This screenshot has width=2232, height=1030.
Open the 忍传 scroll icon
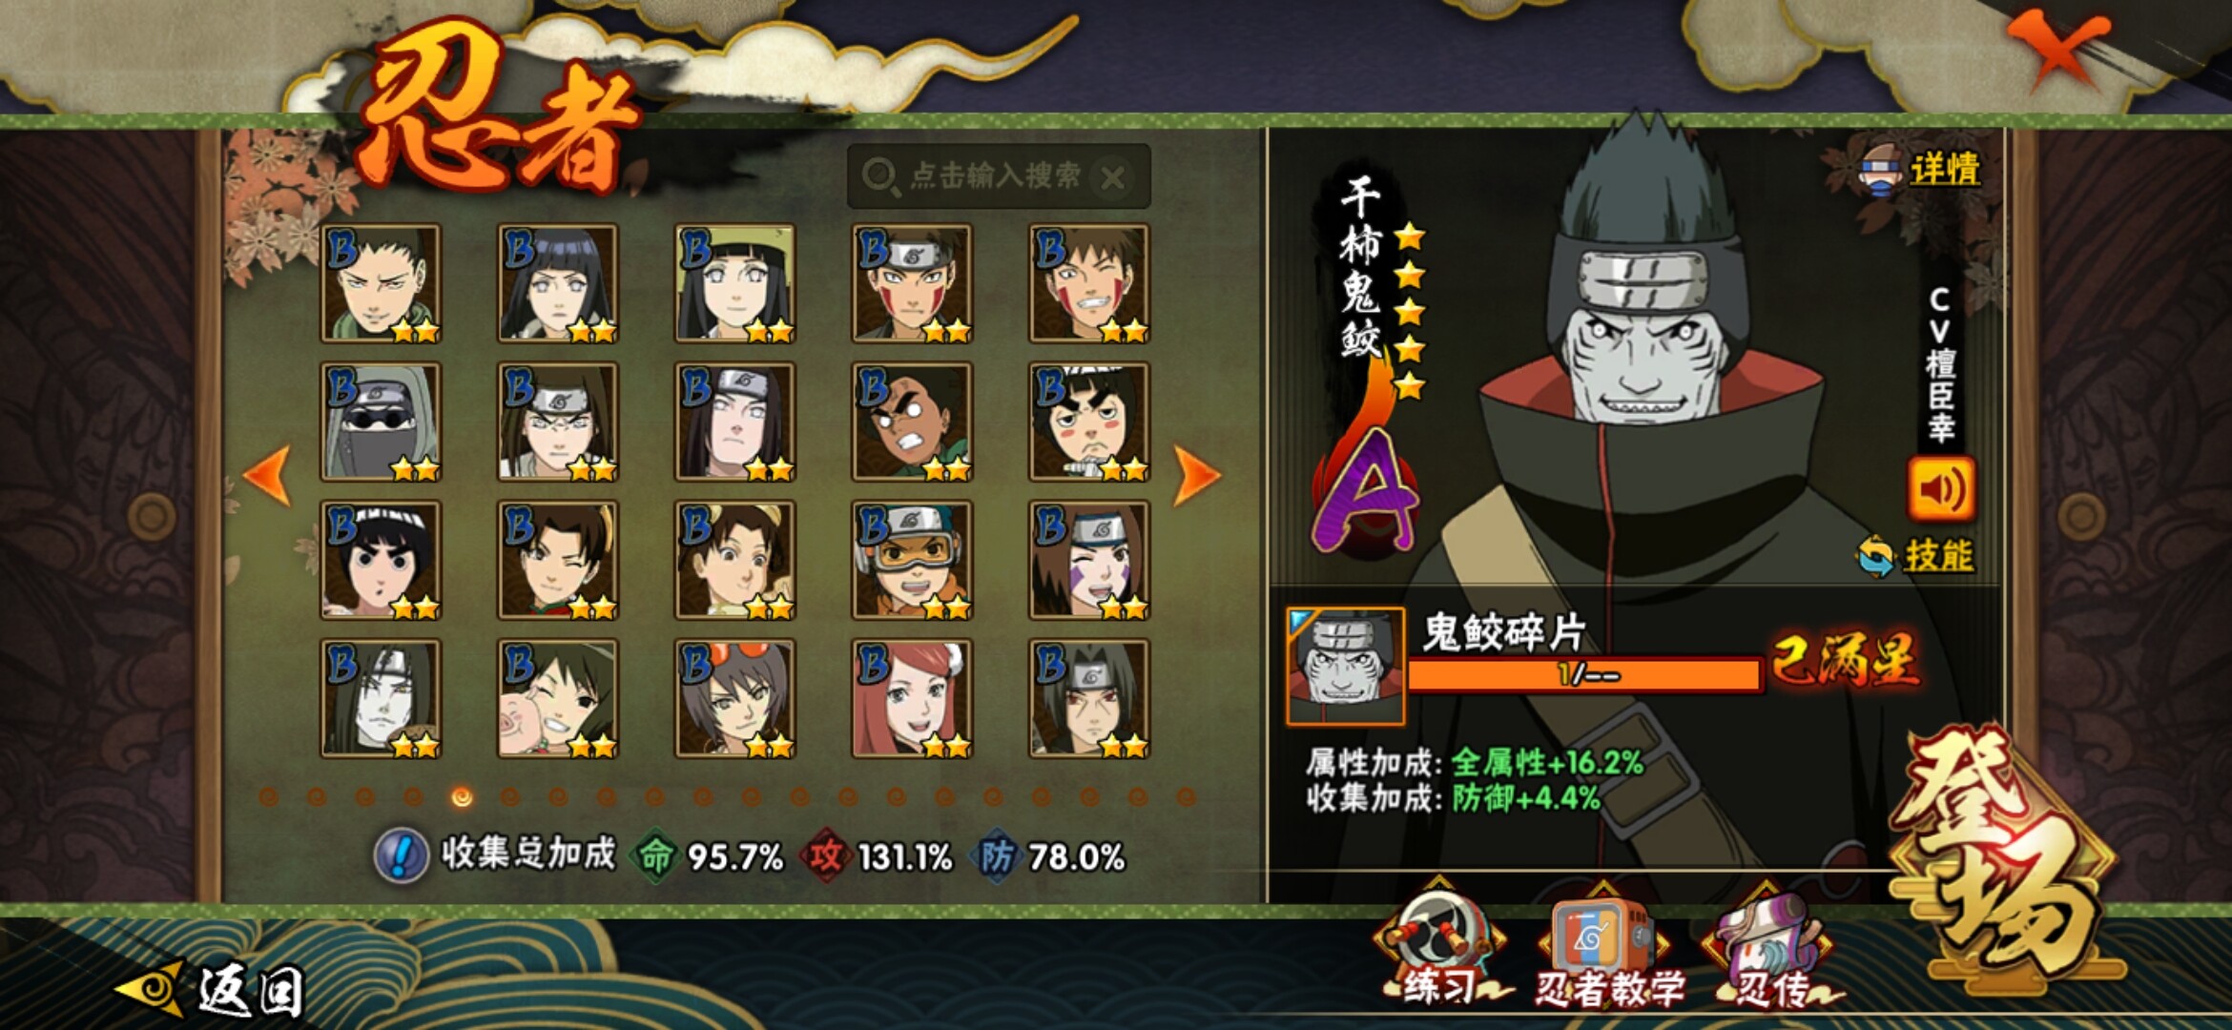[1769, 947]
